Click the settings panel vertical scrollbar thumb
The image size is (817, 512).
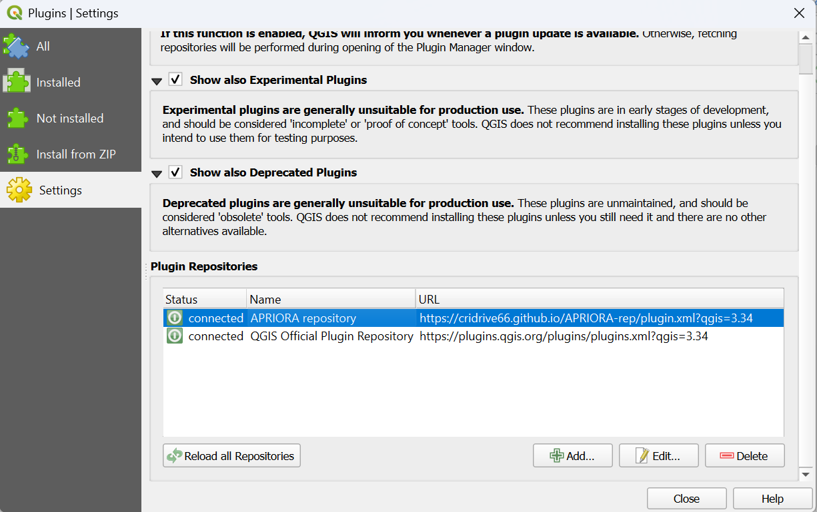(x=806, y=59)
